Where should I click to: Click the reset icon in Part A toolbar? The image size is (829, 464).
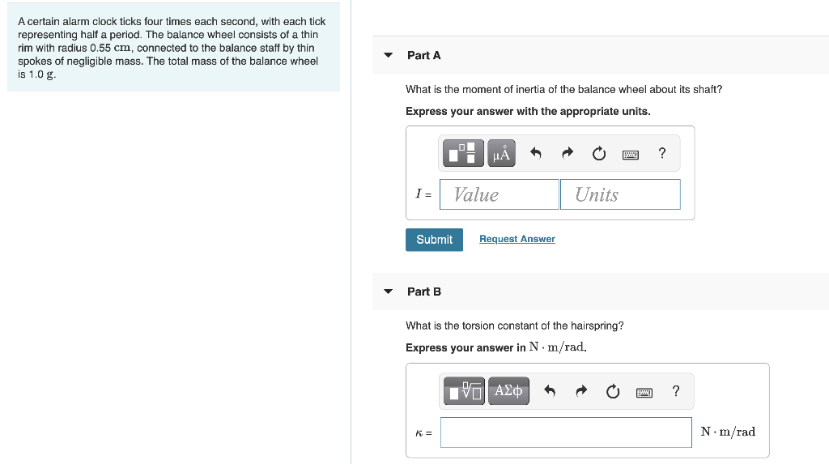tap(598, 153)
